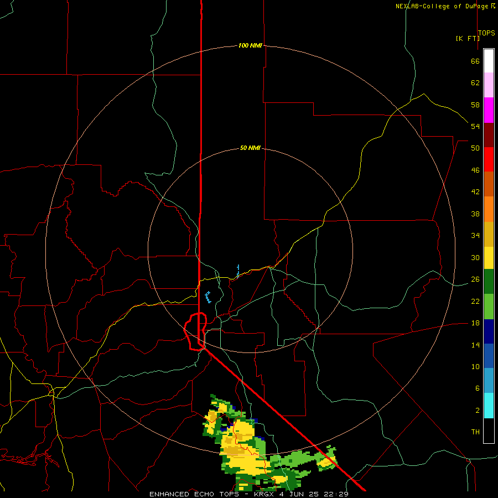Click the dark orange color scale swatch
This screenshot has width=498, height=498.
(x=489, y=184)
